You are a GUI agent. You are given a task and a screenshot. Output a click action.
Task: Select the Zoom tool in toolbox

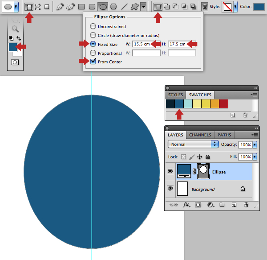(15, 29)
